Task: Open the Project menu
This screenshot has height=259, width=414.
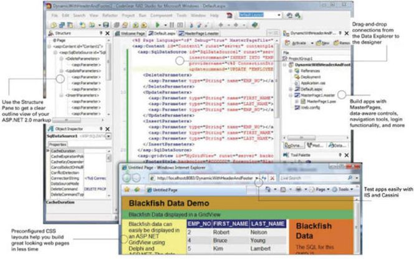Action: point(128,16)
